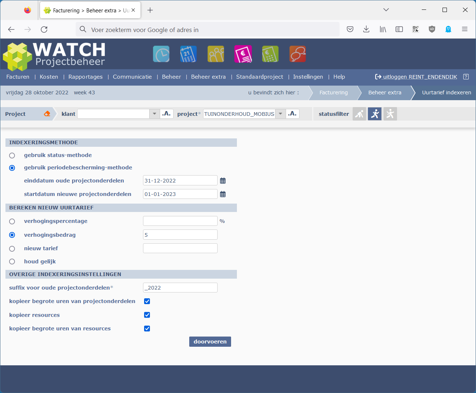Screen dimensions: 476x393
Task: Log out via uitloggen REINT_ENDENDIJK link
Action: pos(416,77)
